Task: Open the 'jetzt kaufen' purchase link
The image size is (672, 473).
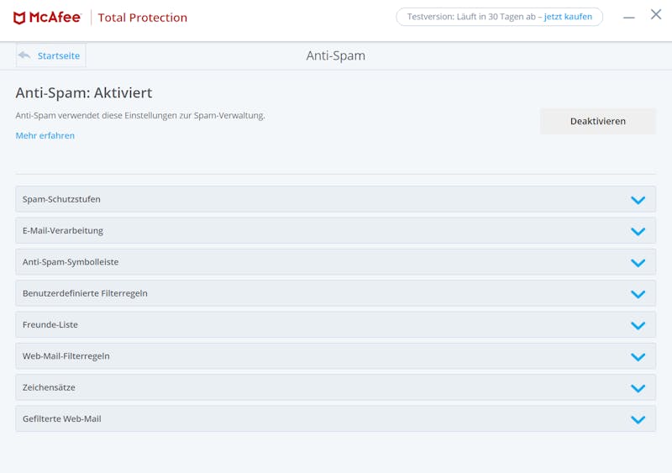Action: pyautogui.click(x=568, y=17)
